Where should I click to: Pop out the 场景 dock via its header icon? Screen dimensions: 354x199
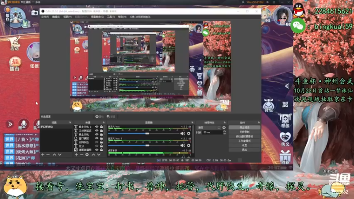pyautogui.click(x=70, y=122)
